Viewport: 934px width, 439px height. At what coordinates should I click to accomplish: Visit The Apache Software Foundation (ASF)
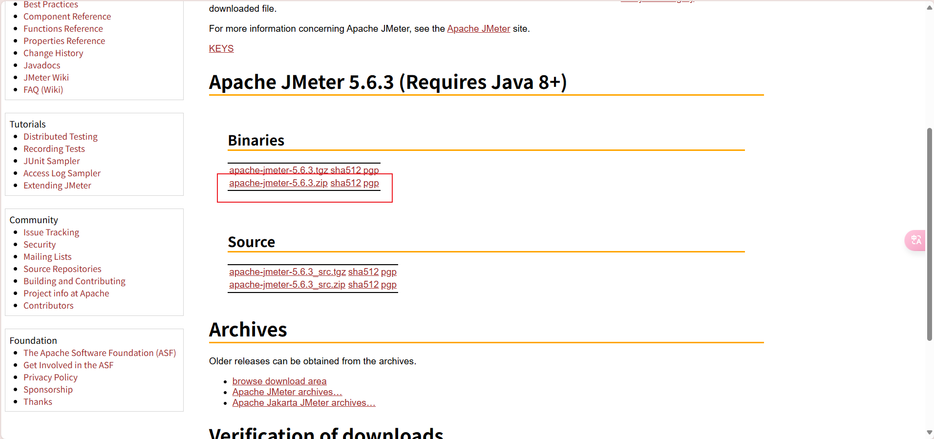[100, 353]
